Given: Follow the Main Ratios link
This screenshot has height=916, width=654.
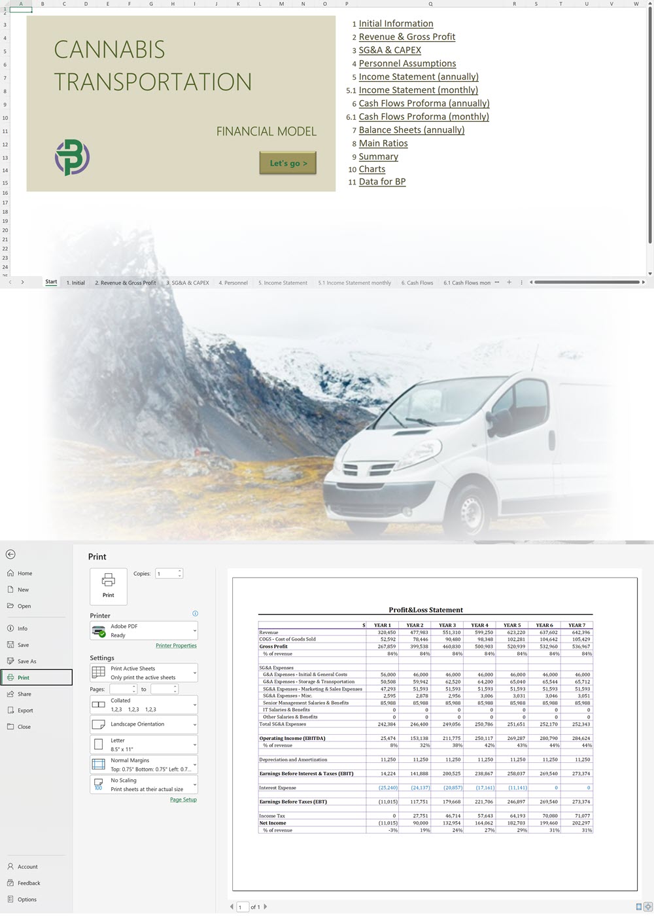Looking at the screenshot, I should 383,143.
